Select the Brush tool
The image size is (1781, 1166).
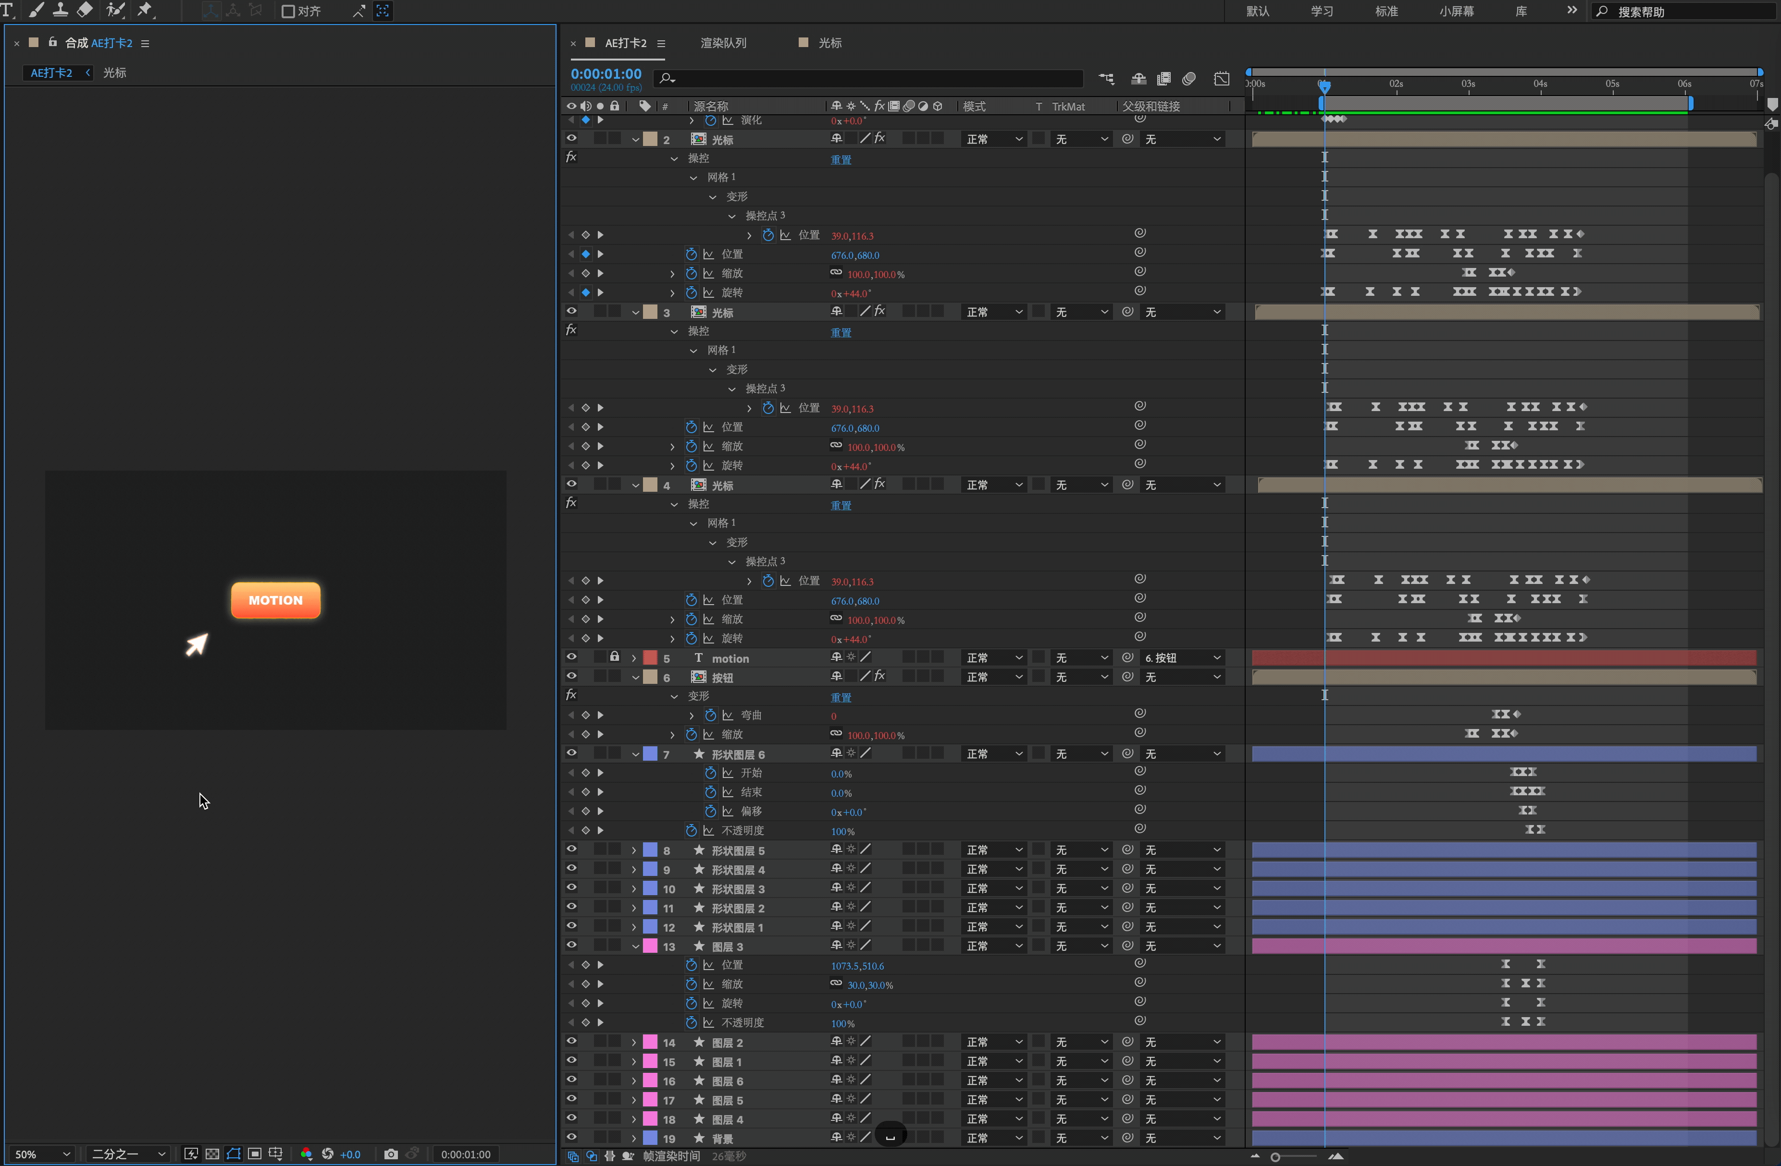coord(36,10)
